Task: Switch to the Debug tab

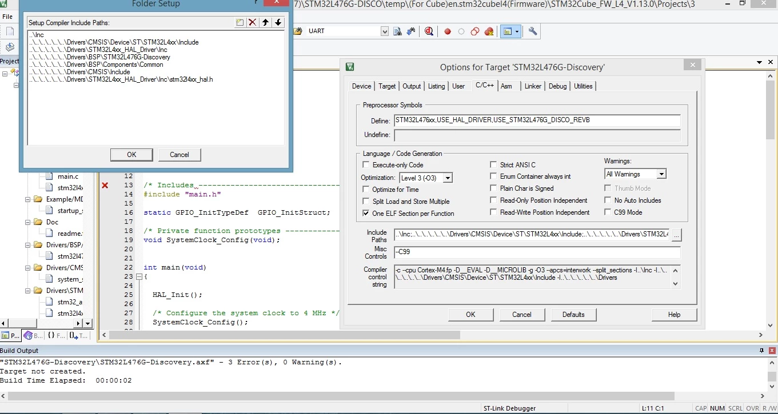Action: pos(557,86)
